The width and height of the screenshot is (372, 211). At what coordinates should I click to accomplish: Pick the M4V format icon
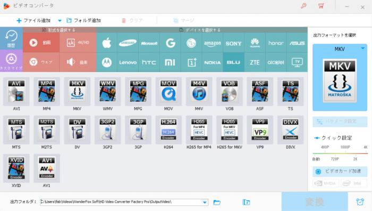pos(199,91)
